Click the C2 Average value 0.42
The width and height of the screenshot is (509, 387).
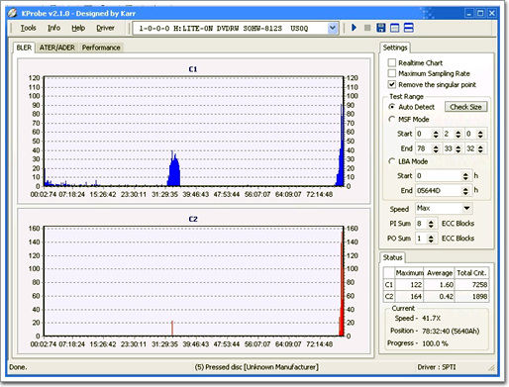pos(439,296)
